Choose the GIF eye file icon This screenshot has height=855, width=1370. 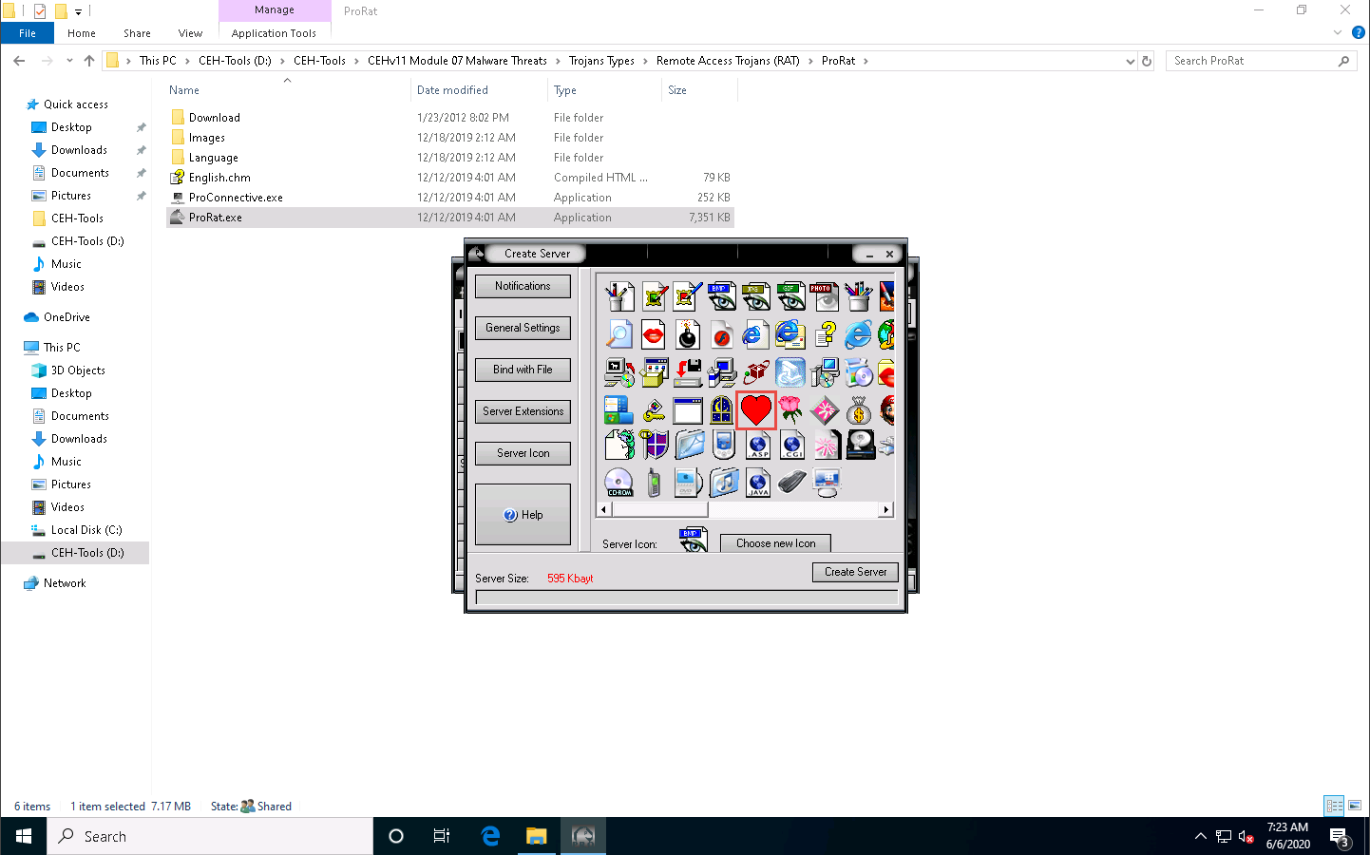tap(790, 296)
